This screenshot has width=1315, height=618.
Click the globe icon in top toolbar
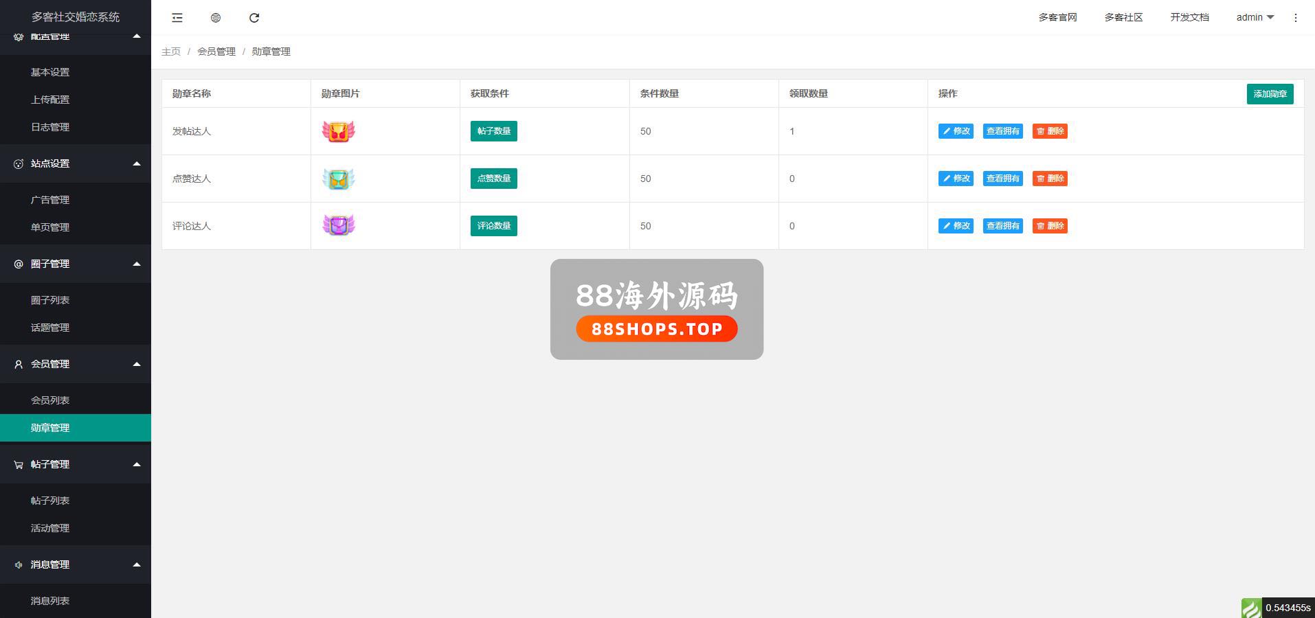pos(216,18)
